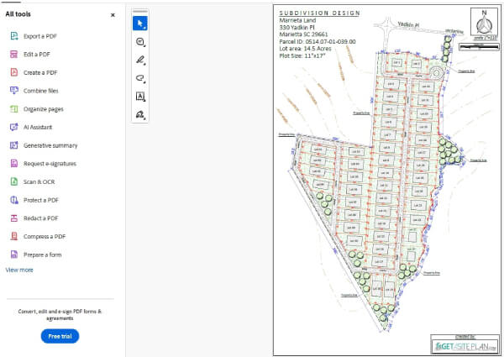
Task: Click the Create a PDF icon
Action: point(14,72)
